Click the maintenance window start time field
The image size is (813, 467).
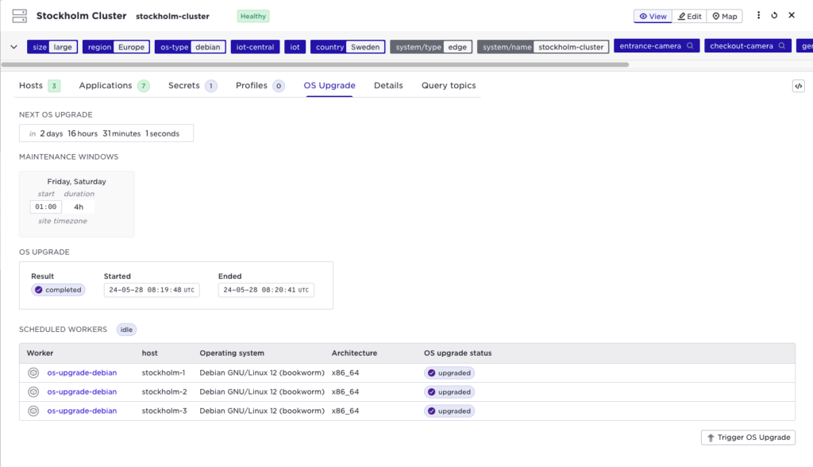[46, 207]
